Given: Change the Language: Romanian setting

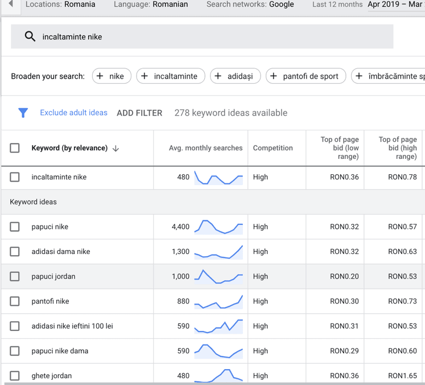Looking at the screenshot, I should point(151,5).
